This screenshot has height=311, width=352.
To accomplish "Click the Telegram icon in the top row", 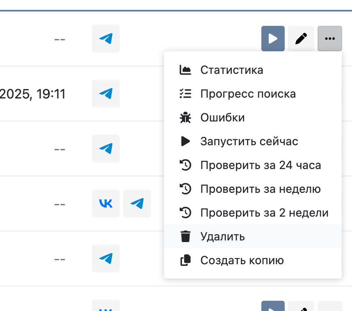I will [x=106, y=39].
